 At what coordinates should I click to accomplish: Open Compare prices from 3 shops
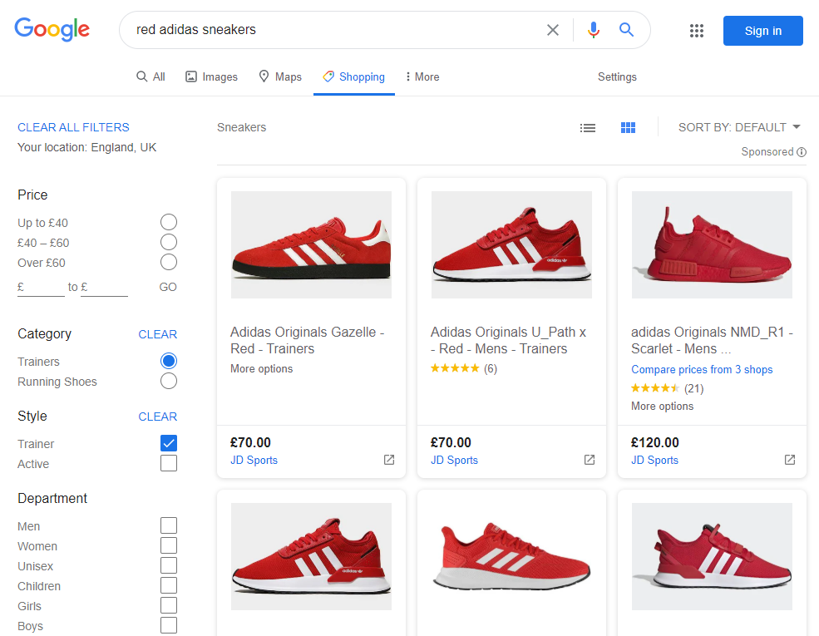tap(702, 369)
